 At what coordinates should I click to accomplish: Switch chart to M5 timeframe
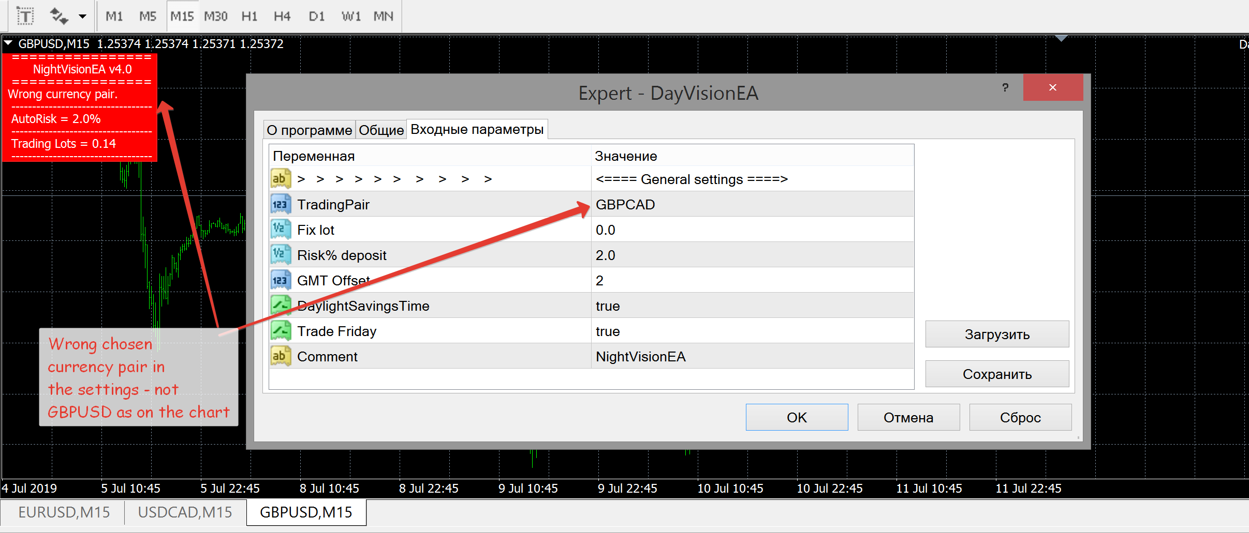[x=148, y=16]
